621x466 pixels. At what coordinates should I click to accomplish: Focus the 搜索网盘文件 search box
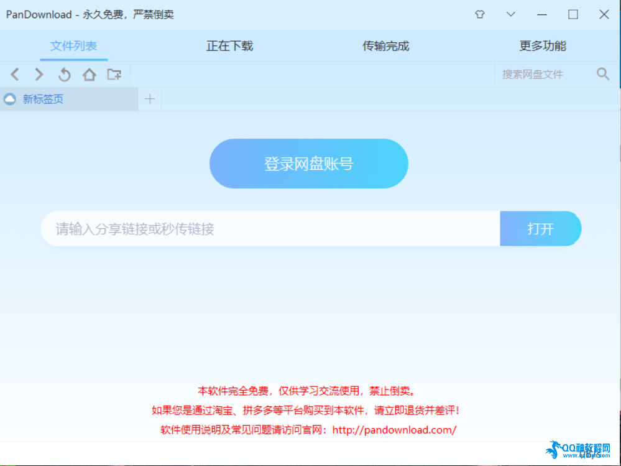(x=545, y=74)
